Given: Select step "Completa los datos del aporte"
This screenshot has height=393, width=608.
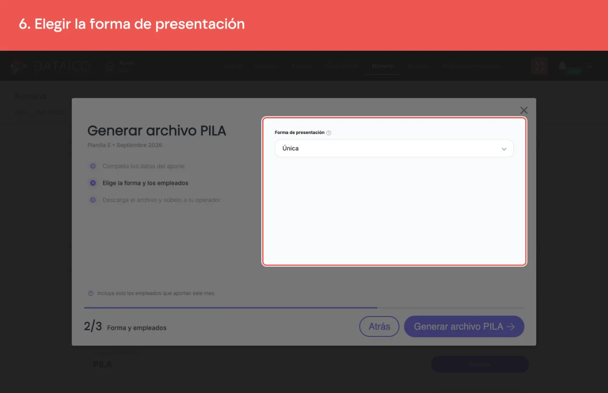Looking at the screenshot, I should (137, 166).
